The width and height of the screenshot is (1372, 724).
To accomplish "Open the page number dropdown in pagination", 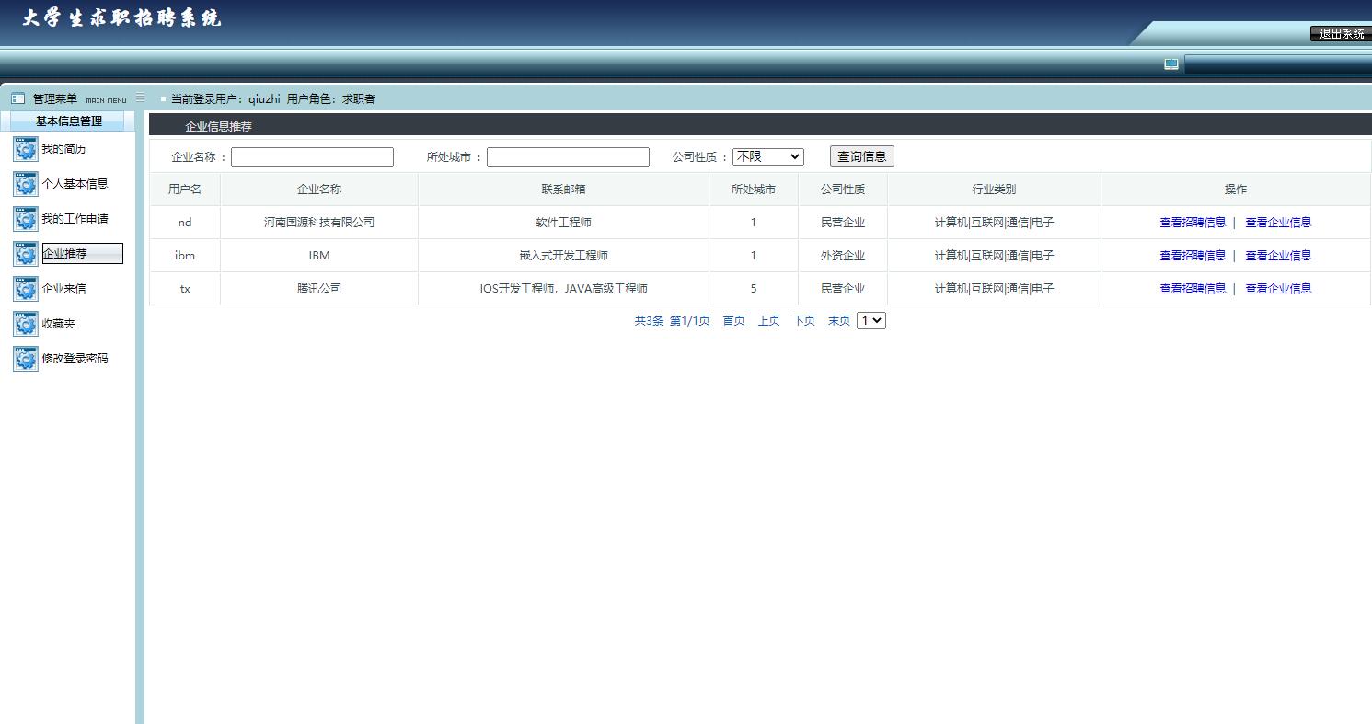I will (x=870, y=320).
